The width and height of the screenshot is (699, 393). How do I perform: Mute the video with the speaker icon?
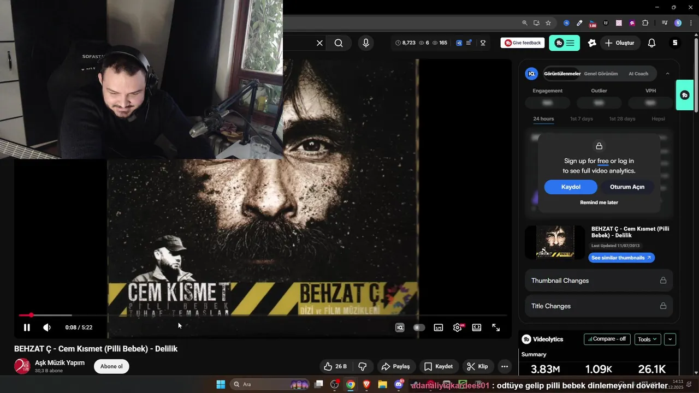(x=47, y=327)
